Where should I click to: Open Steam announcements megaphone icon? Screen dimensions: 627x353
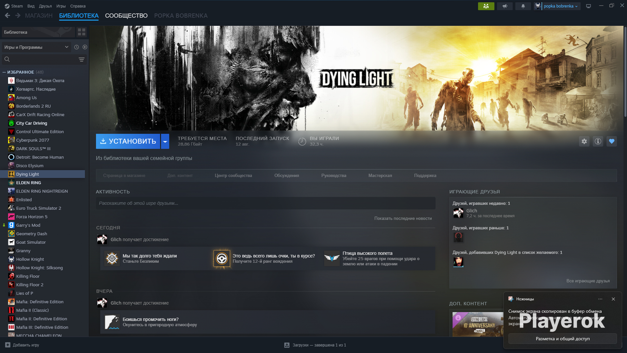click(505, 6)
